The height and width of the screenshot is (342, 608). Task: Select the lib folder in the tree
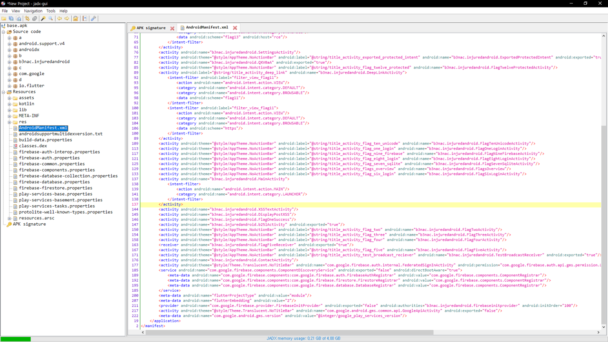click(x=23, y=110)
